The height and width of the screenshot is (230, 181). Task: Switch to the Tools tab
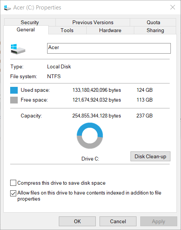67,30
